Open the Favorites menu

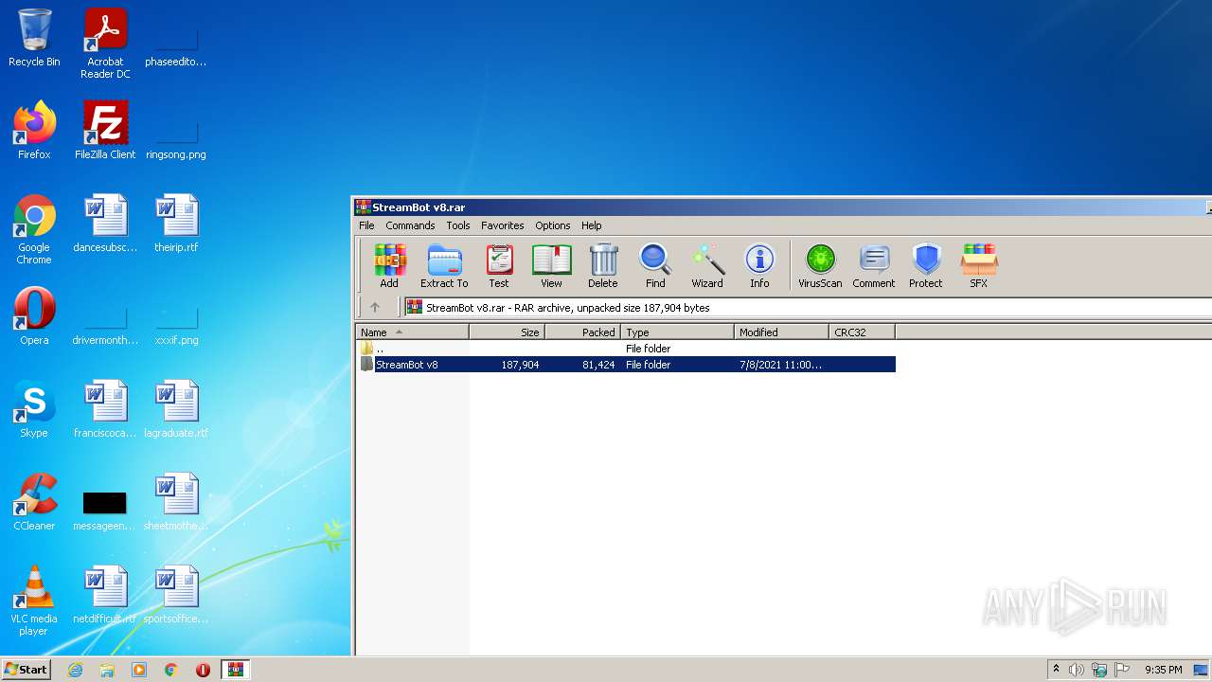[503, 225]
